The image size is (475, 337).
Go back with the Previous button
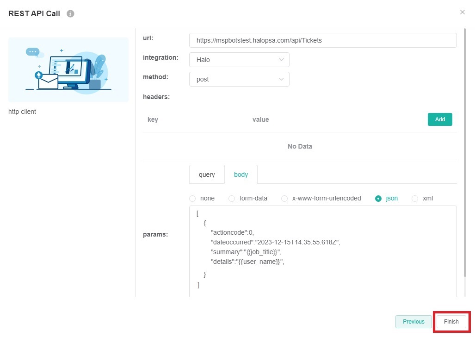[x=413, y=322]
